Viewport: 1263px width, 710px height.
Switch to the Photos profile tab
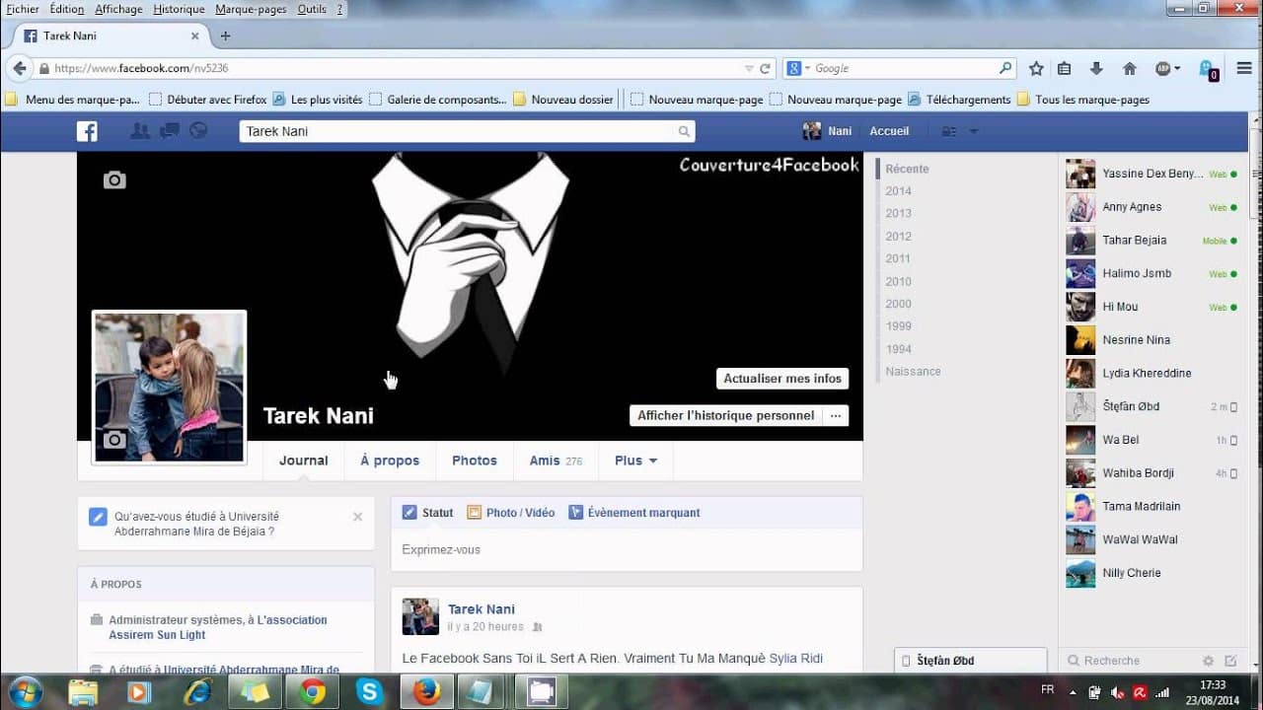point(475,461)
